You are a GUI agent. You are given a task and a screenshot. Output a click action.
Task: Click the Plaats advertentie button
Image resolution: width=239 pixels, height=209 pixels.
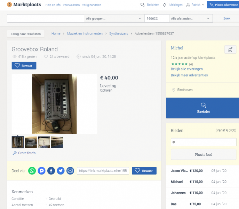click(x=223, y=5)
